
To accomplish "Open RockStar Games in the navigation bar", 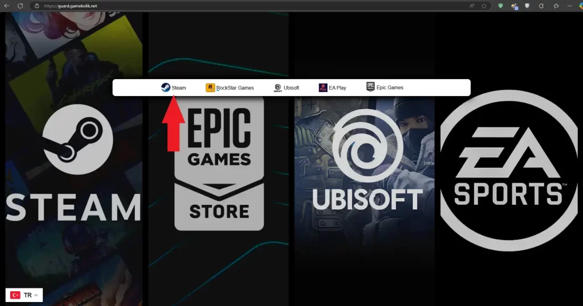I will pos(230,88).
